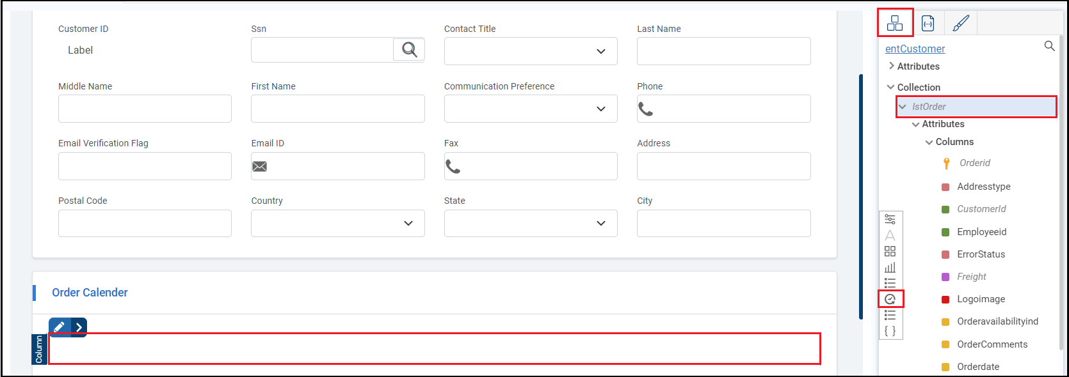Click the entCustomer entity link

[915, 49]
